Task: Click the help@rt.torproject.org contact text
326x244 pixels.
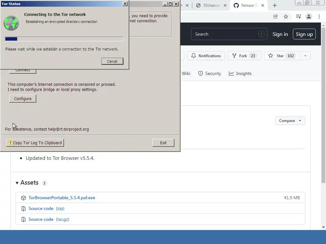Action: [68, 129]
